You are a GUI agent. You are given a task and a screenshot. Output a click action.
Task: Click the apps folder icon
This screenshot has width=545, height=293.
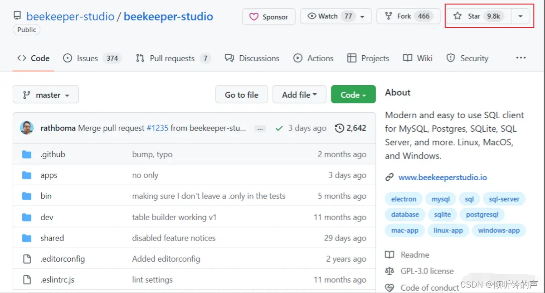click(27, 175)
